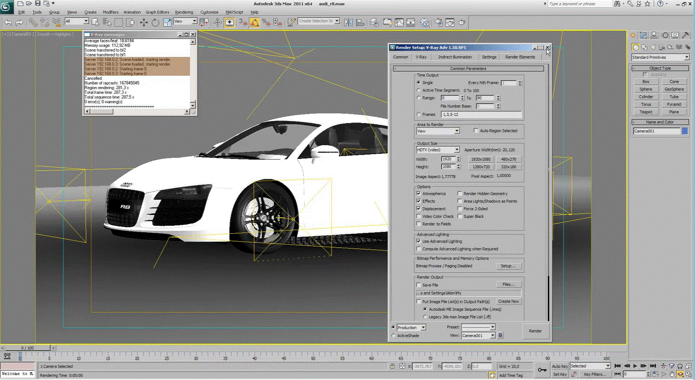Click the Auto Key button
Image resolution: width=695 pixels, height=380 pixels.
[x=560, y=366]
